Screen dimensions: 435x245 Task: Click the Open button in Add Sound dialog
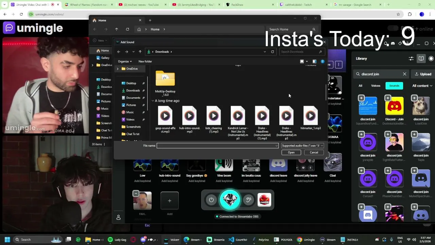(291, 152)
